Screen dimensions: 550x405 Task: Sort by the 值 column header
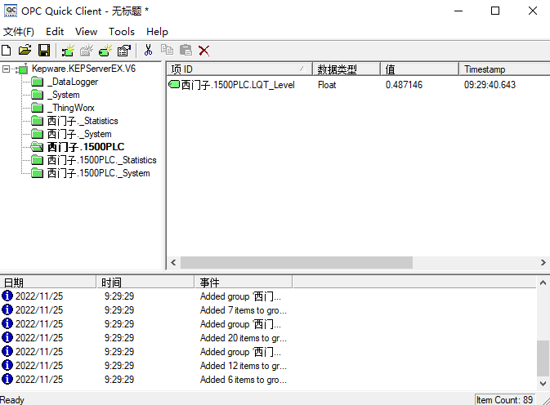coord(420,69)
